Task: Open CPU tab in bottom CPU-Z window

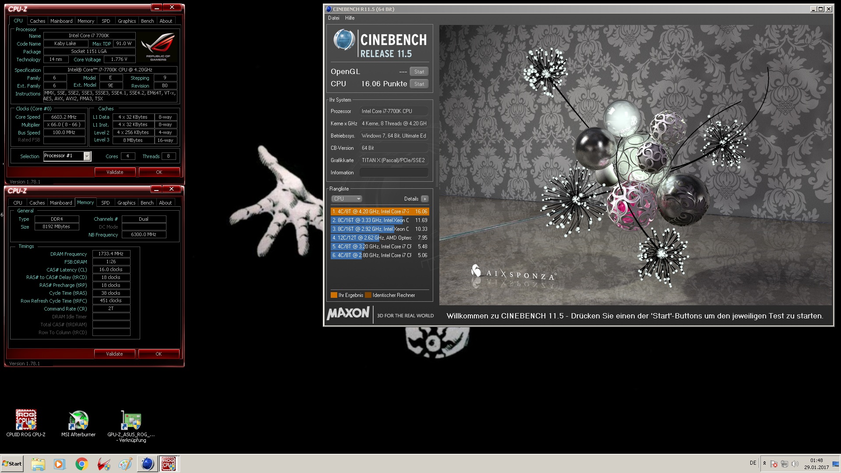Action: pyautogui.click(x=18, y=203)
